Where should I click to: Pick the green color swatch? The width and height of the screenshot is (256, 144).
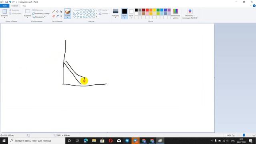click(158, 10)
